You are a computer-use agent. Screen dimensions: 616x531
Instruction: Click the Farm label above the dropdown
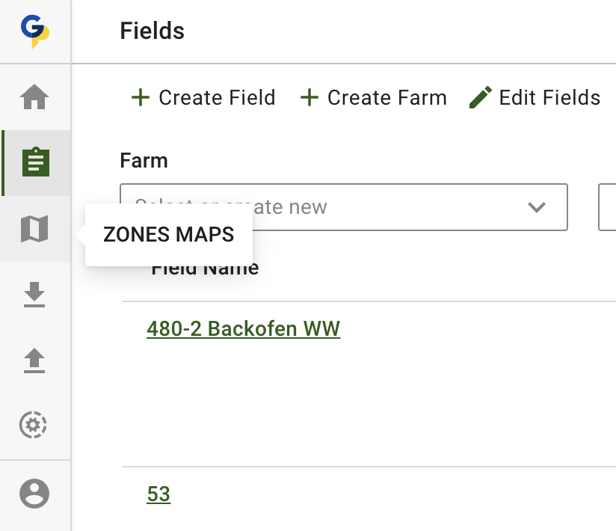pos(144,161)
